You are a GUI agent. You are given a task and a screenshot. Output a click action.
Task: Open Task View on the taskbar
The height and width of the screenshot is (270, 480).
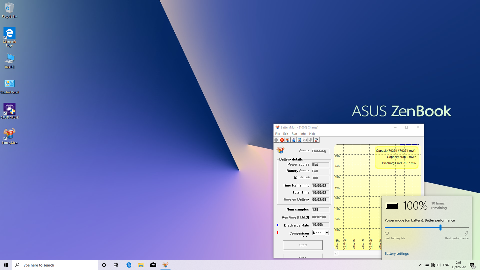click(116, 265)
